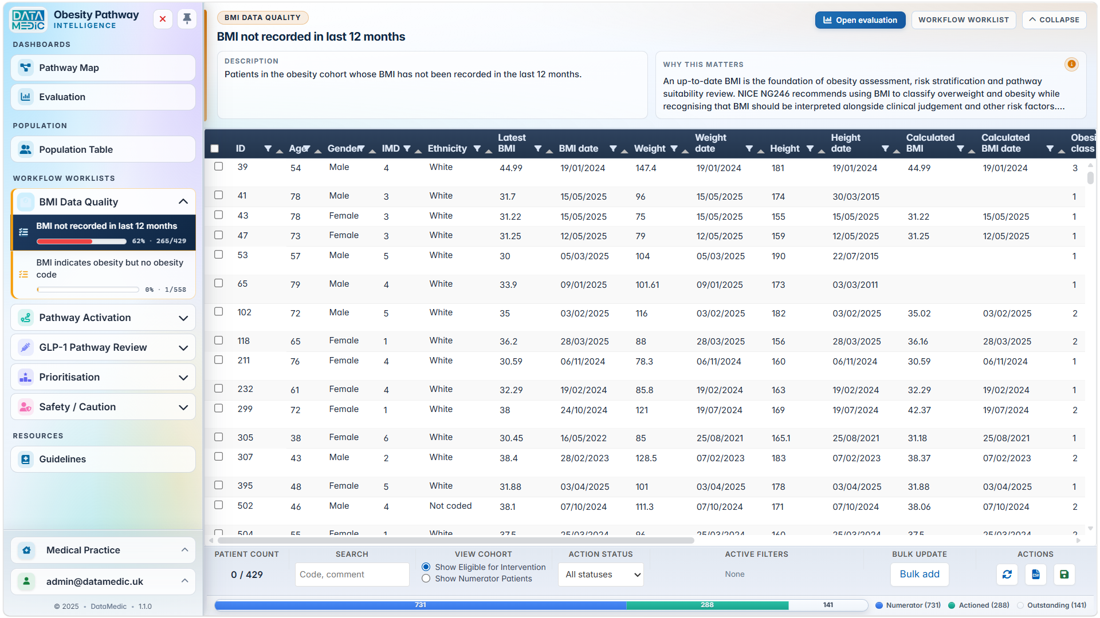Open the Population Table
This screenshot has width=1100, height=618.
pos(103,149)
